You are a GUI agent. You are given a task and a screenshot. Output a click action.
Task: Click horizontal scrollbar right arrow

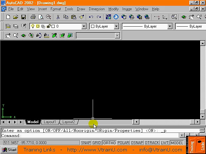197,122
